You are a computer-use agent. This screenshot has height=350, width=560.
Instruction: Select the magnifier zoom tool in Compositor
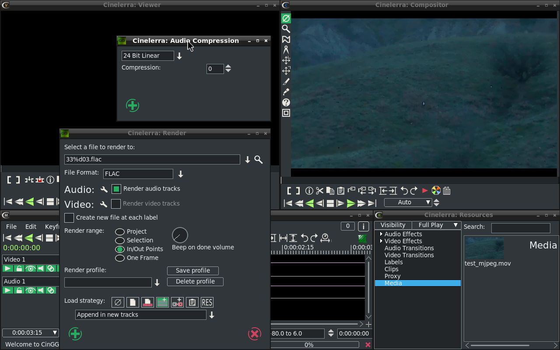click(x=286, y=29)
